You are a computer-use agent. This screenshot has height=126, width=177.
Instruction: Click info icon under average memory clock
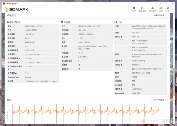coord(9,69)
